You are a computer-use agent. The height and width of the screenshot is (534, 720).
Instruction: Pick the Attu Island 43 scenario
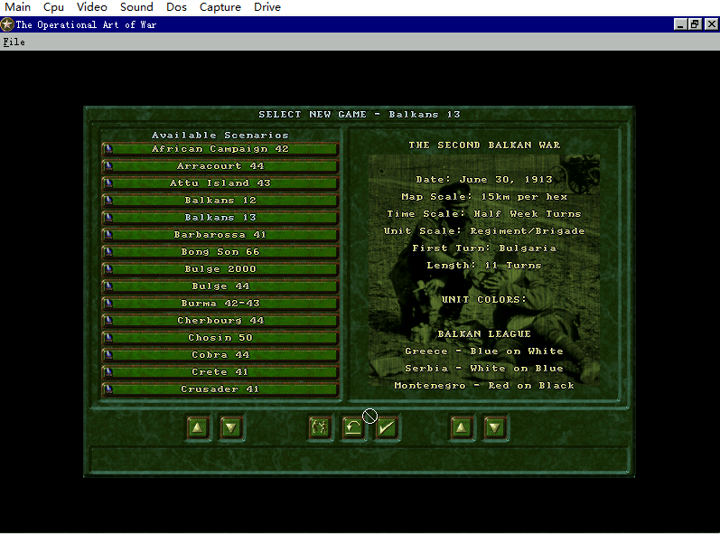coord(220,183)
